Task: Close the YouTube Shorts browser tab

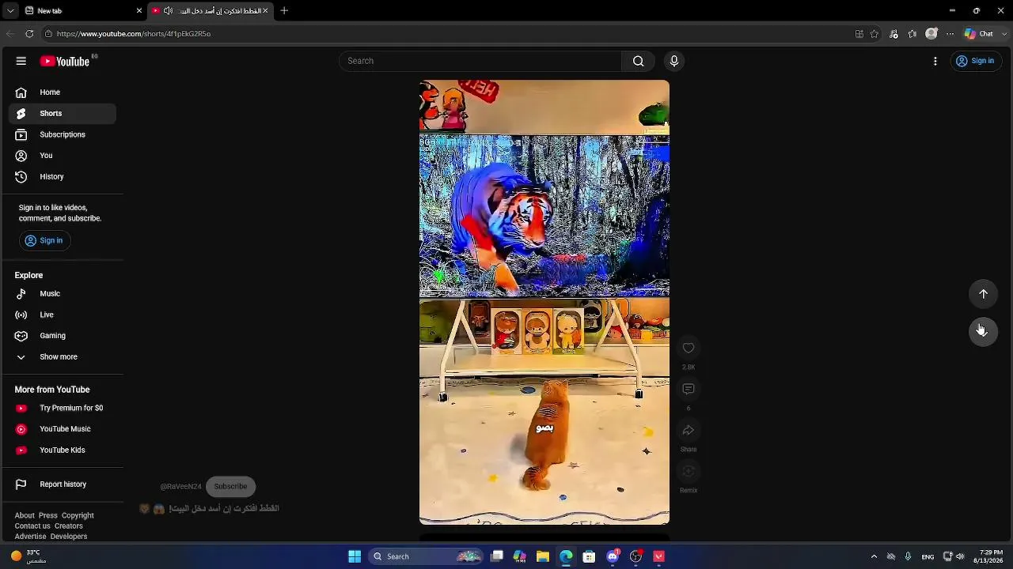Action: click(x=265, y=10)
